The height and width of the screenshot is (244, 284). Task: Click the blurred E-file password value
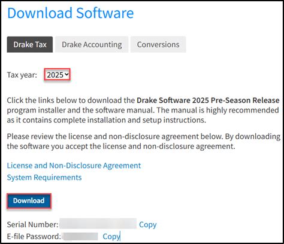tap(80, 236)
